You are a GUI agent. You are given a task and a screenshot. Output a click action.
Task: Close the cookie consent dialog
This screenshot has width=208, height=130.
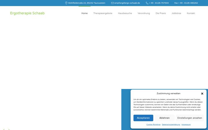(202, 94)
